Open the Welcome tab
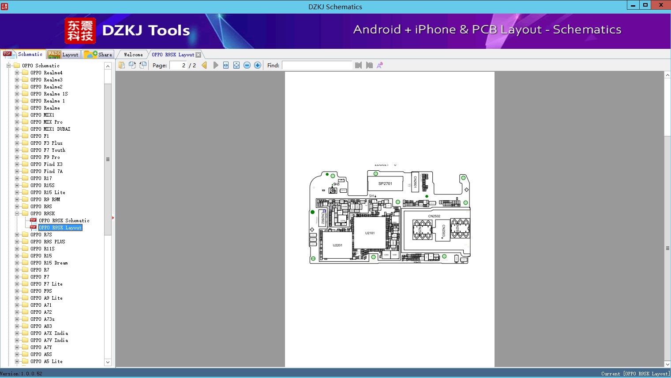The image size is (671, 378). (x=133, y=55)
